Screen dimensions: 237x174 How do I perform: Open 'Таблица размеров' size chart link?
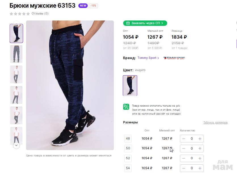(215, 123)
